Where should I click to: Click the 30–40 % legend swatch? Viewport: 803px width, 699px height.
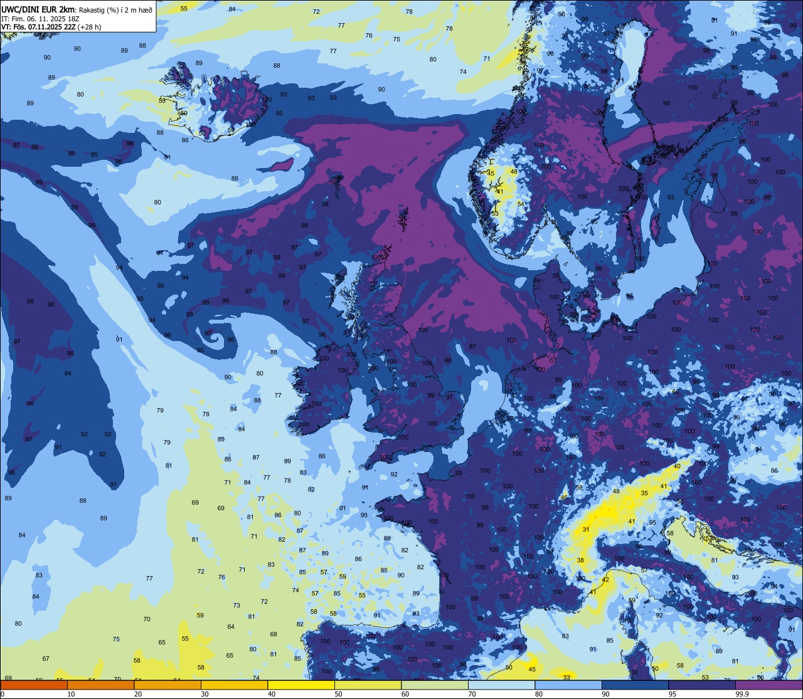[x=234, y=685]
